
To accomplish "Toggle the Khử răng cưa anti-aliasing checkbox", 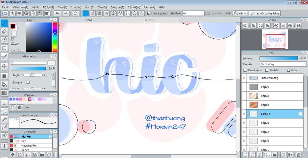I will tap(149, 13).
